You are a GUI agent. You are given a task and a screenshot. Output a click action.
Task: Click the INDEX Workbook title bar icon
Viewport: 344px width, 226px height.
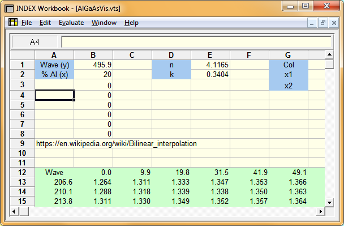tap(9, 8)
